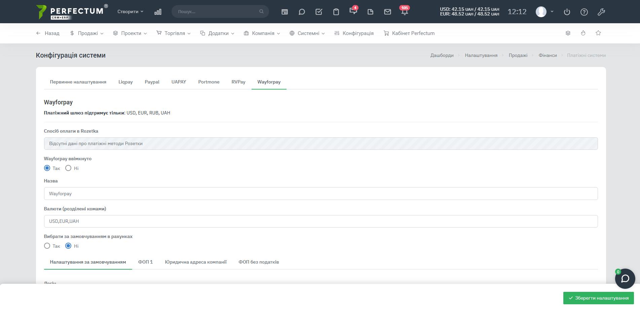Go to Налаштування breadcrumb link
Viewport: 640px width, 309px height.
[x=481, y=55]
